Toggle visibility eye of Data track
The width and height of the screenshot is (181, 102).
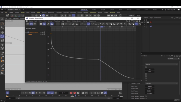click(42, 34)
